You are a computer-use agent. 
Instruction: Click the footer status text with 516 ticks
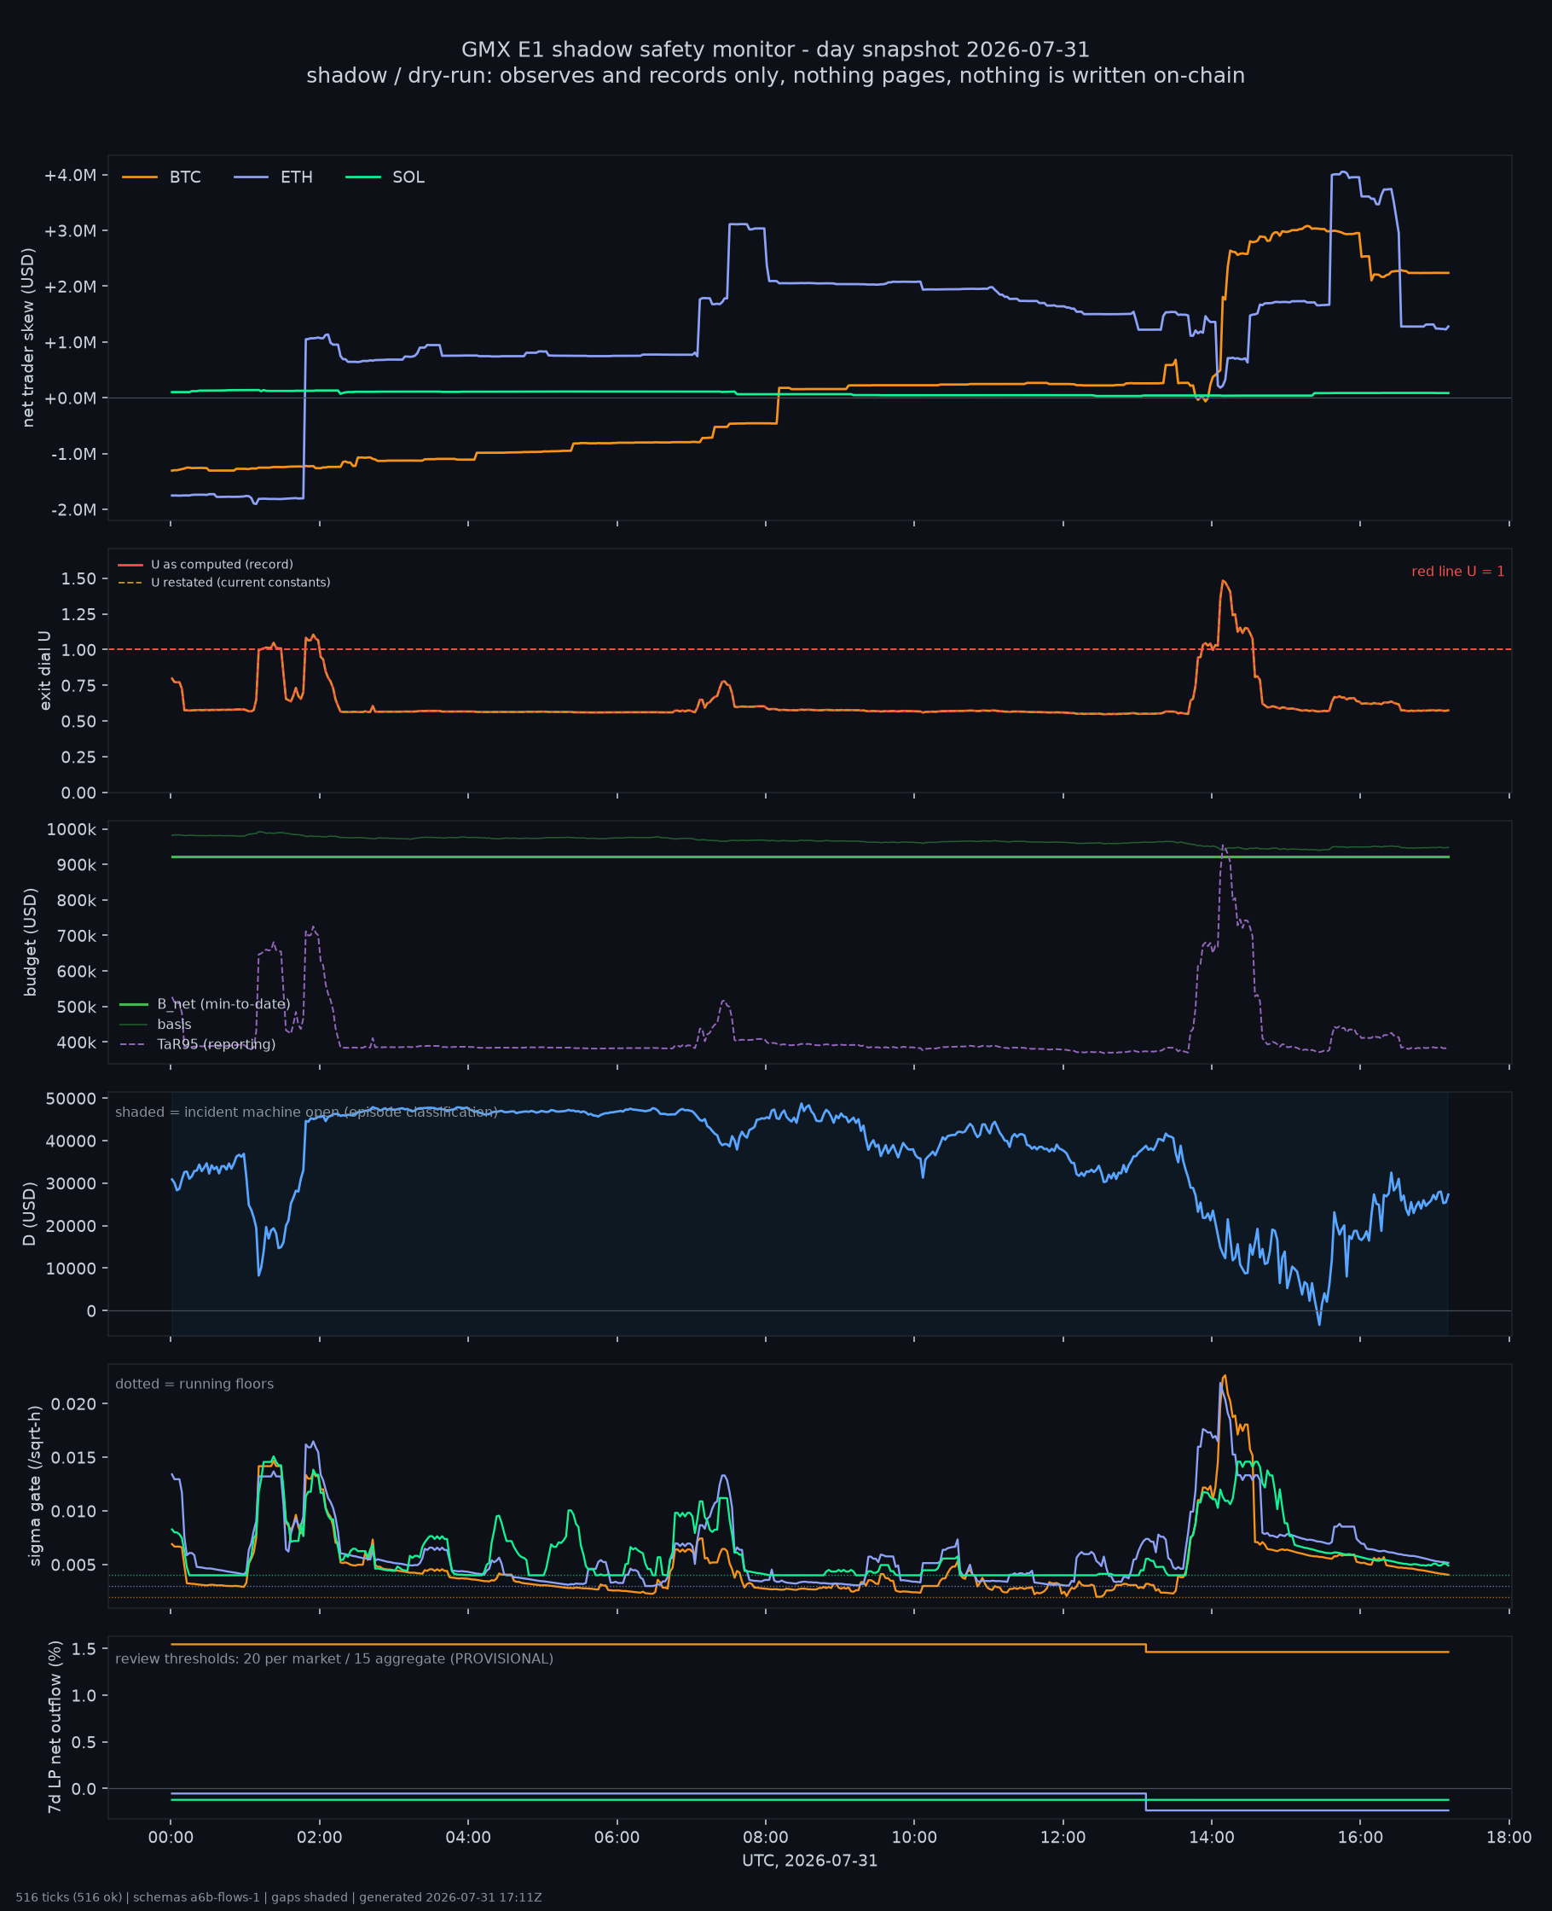(279, 1897)
